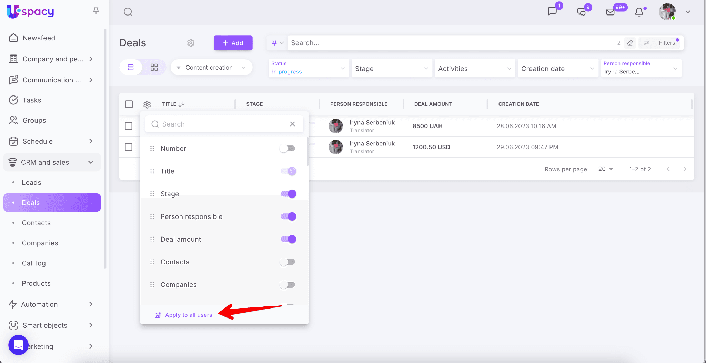Open Deals settings gear next to heading
The height and width of the screenshot is (363, 706).
[x=191, y=43]
